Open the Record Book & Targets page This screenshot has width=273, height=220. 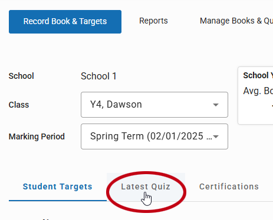(65, 22)
